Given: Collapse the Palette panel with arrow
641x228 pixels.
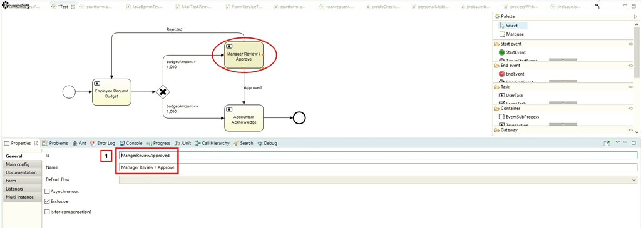Looking at the screenshot, I should click(x=635, y=17).
